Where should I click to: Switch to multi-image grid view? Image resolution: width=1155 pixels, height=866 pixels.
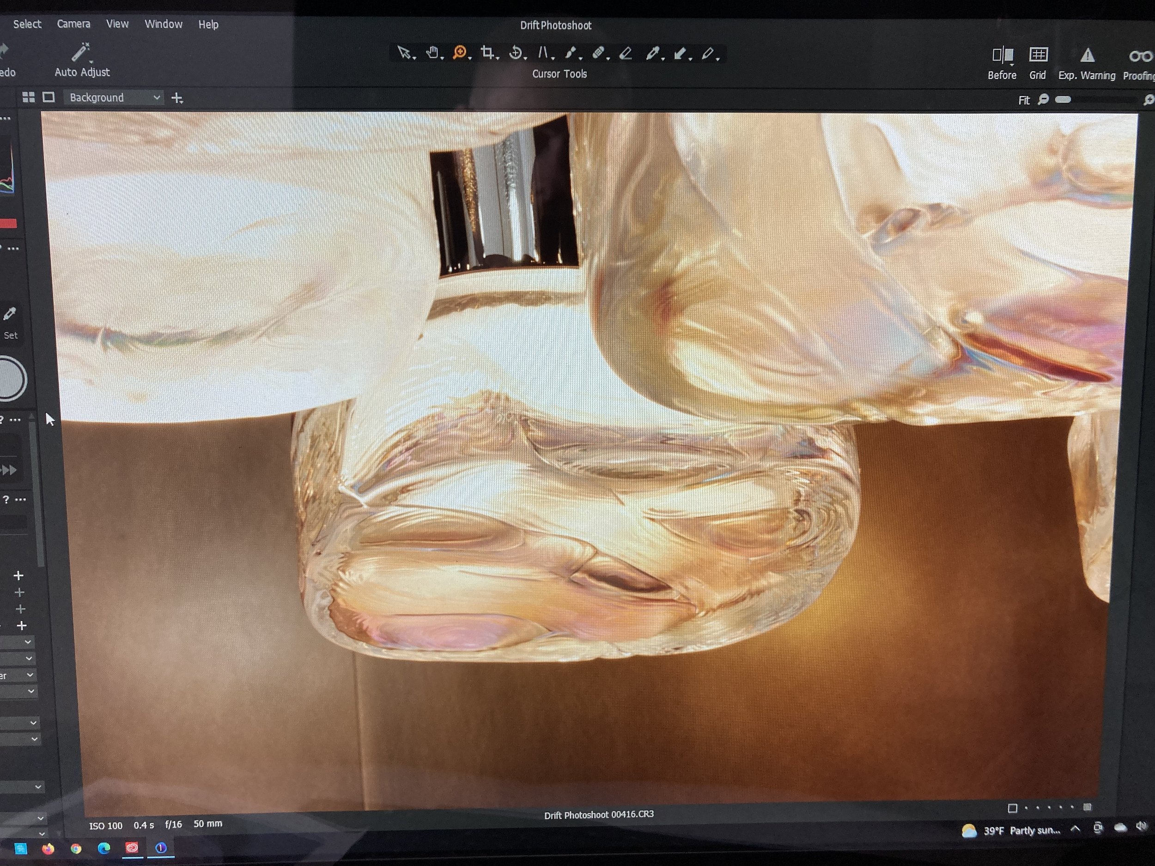click(29, 97)
